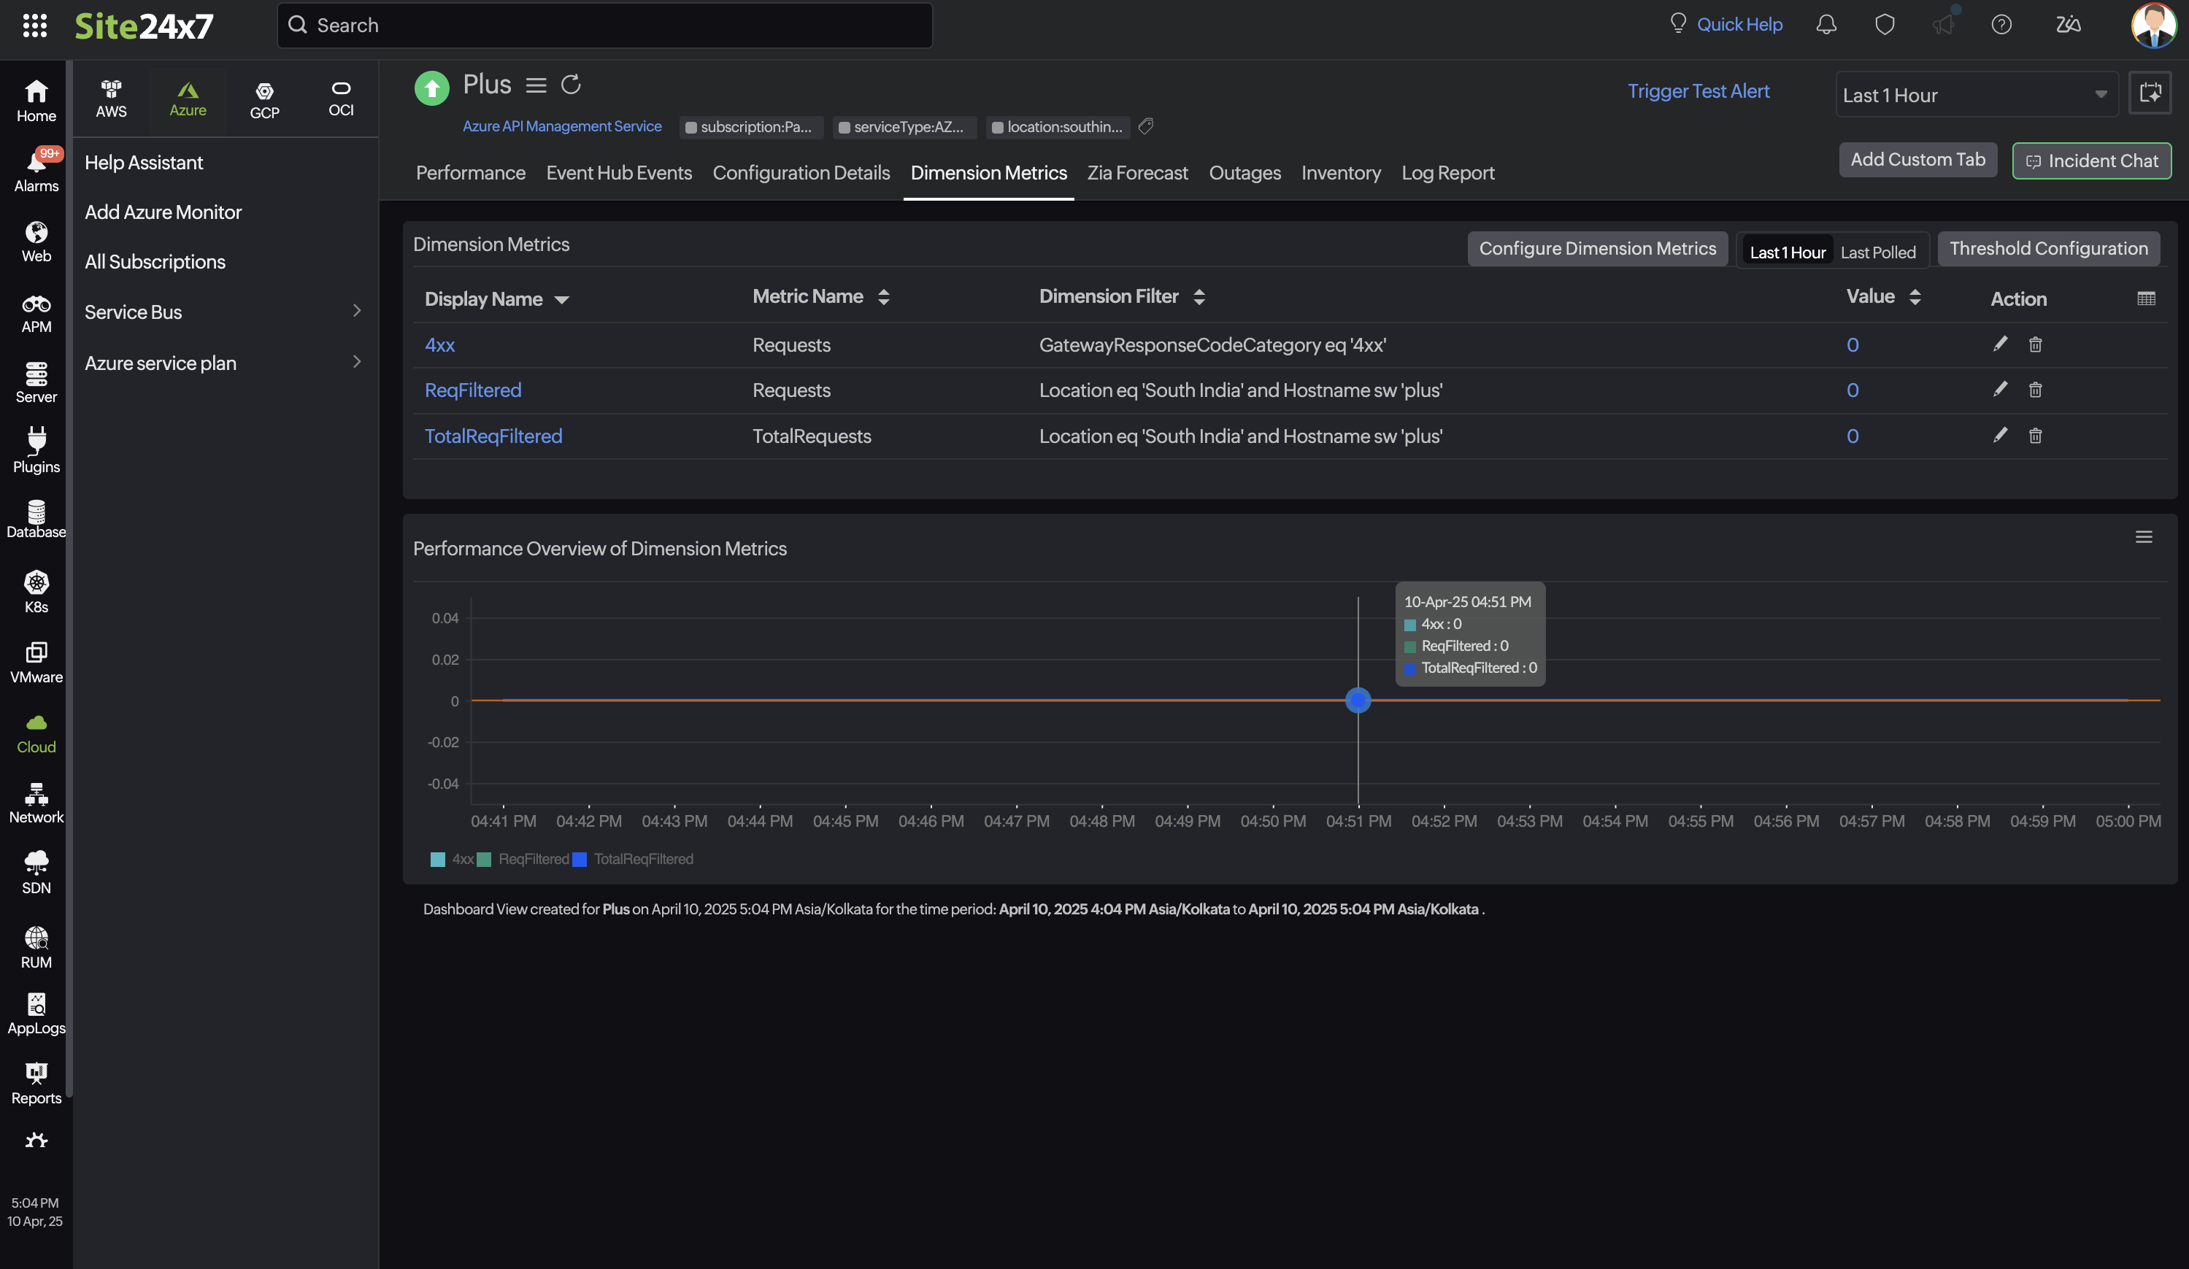Open the Alarms section in sidebar
Screen dimensions: 2189x1269
click(36, 170)
